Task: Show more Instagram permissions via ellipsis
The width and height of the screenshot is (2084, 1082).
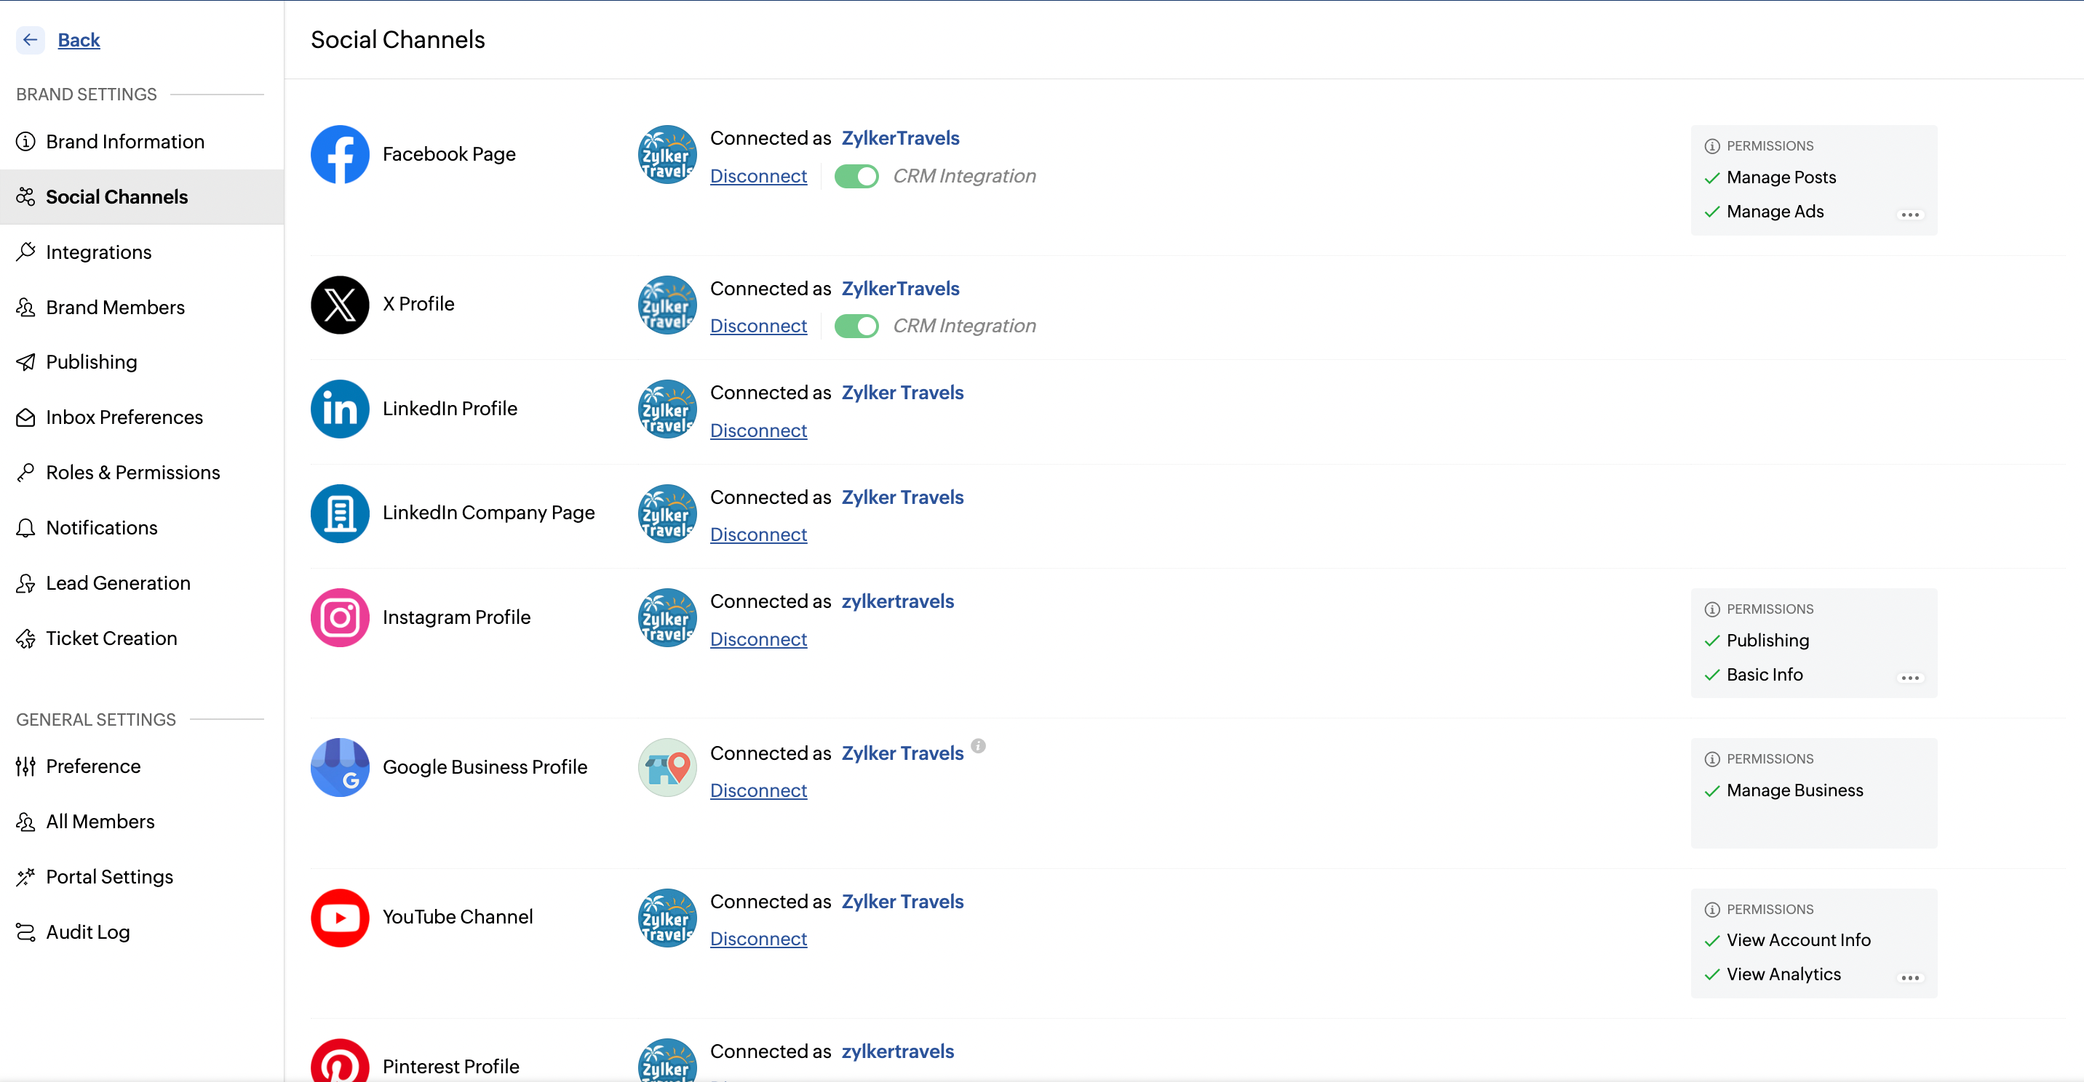Action: (x=1909, y=678)
